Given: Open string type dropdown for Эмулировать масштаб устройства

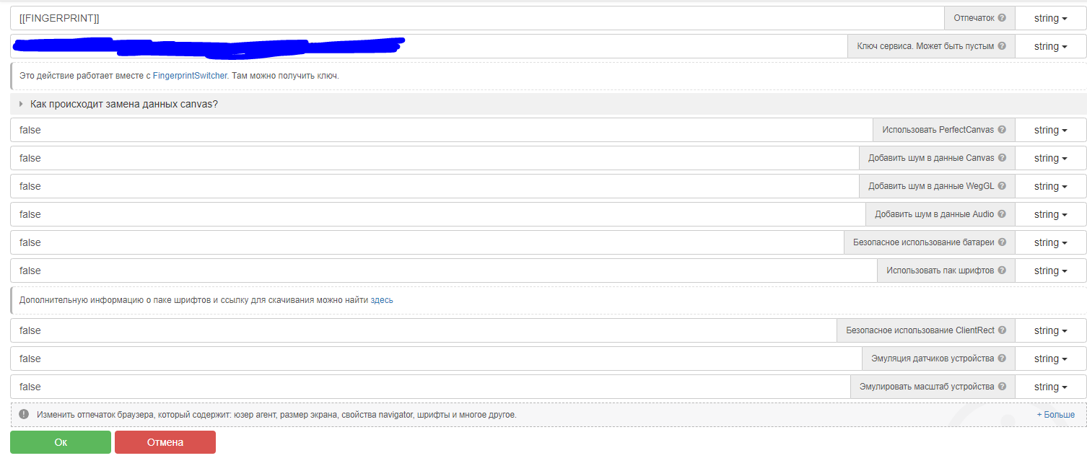Looking at the screenshot, I should pos(1050,387).
